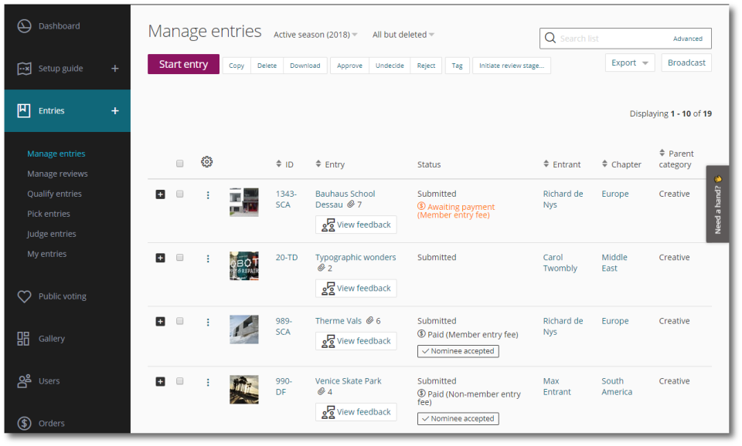This screenshot has width=742, height=446.
Task: Open three-dot menu for Bauhaus School Dessau
Action: (x=208, y=195)
